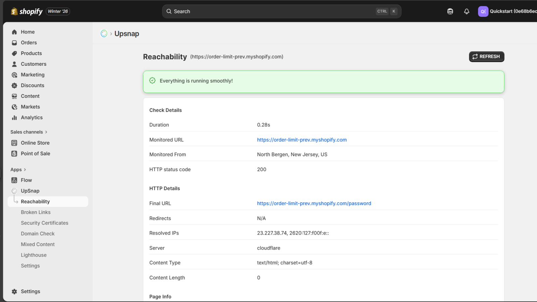Click the Shopify logo in header
537x302 pixels.
27,11
